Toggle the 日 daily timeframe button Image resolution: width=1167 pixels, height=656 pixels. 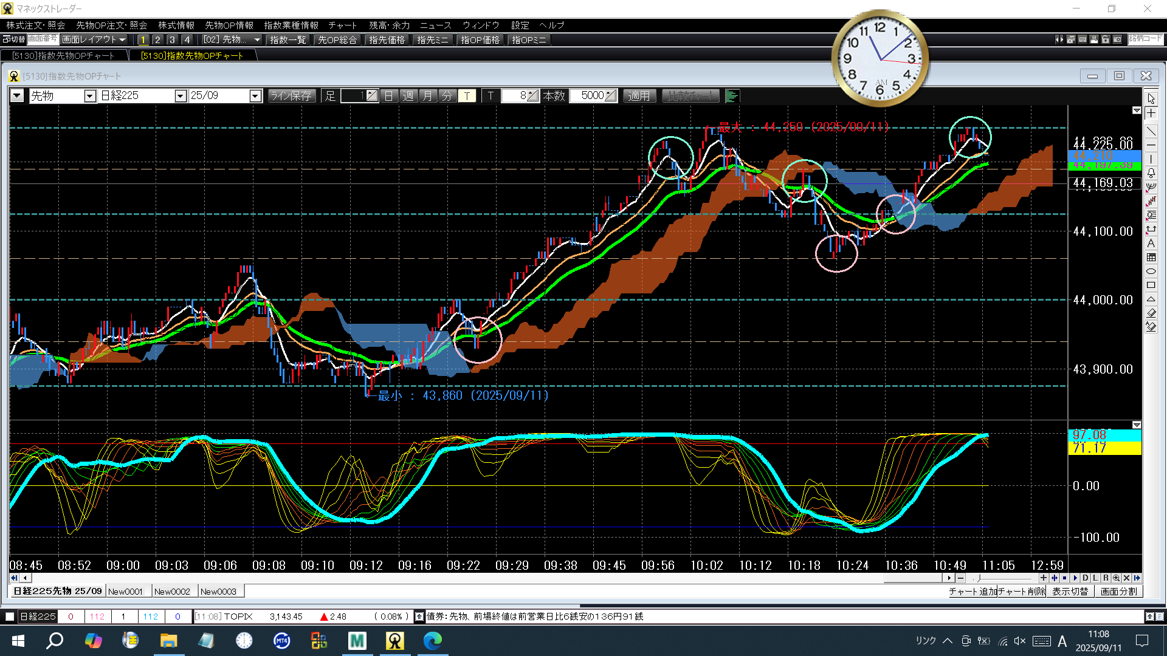coord(388,96)
